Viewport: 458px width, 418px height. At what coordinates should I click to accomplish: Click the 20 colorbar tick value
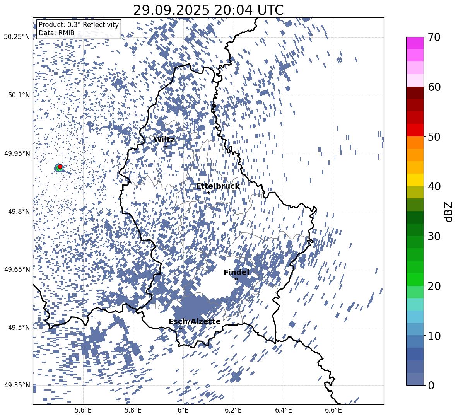(x=434, y=286)
